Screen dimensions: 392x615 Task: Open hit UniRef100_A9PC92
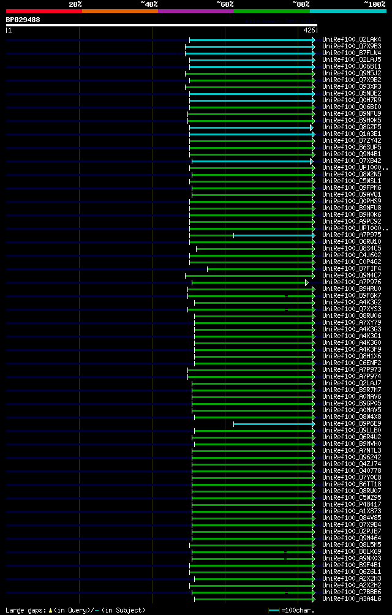click(351, 221)
